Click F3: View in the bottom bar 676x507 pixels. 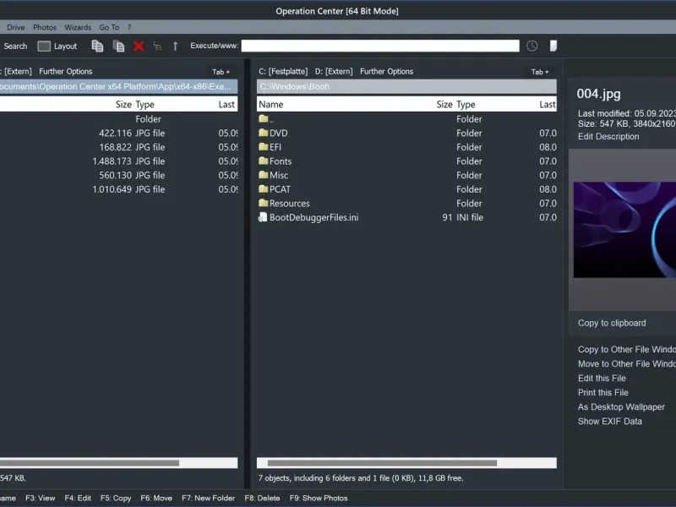40,498
